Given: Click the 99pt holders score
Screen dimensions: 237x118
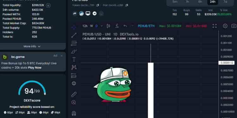Looking at the screenshot, I should click(32, 112).
